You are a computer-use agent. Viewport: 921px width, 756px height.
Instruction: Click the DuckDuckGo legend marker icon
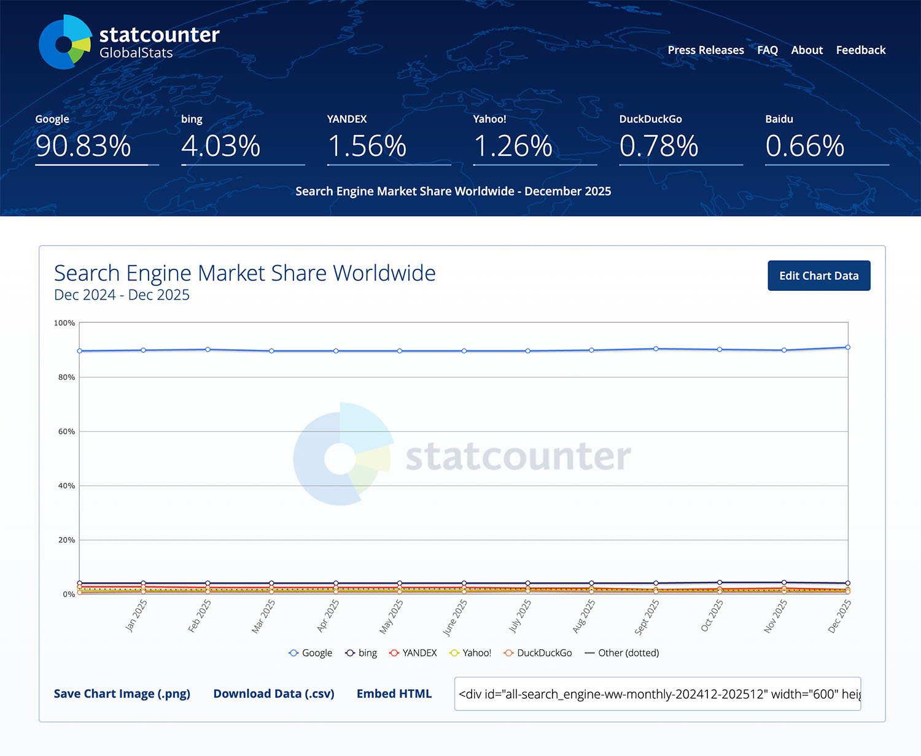click(x=508, y=652)
